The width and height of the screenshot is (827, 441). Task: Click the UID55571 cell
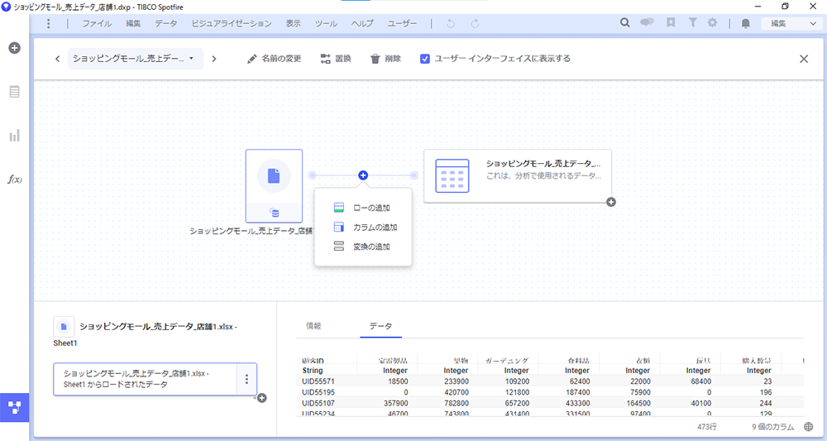(318, 381)
